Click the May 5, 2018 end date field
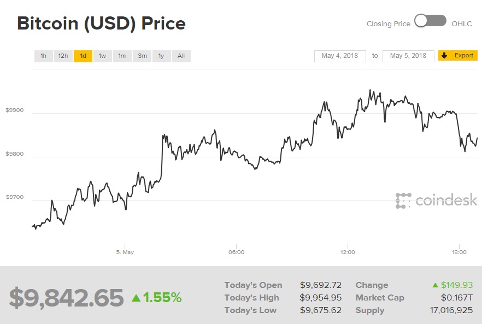The width and height of the screenshot is (482, 324). click(408, 56)
